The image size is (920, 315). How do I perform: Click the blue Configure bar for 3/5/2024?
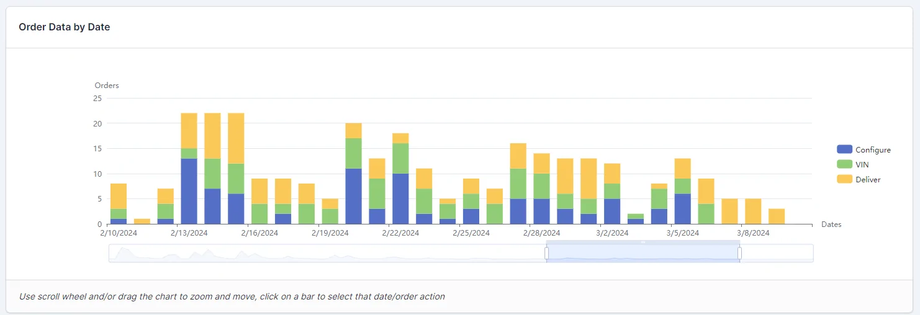pyautogui.click(x=682, y=209)
